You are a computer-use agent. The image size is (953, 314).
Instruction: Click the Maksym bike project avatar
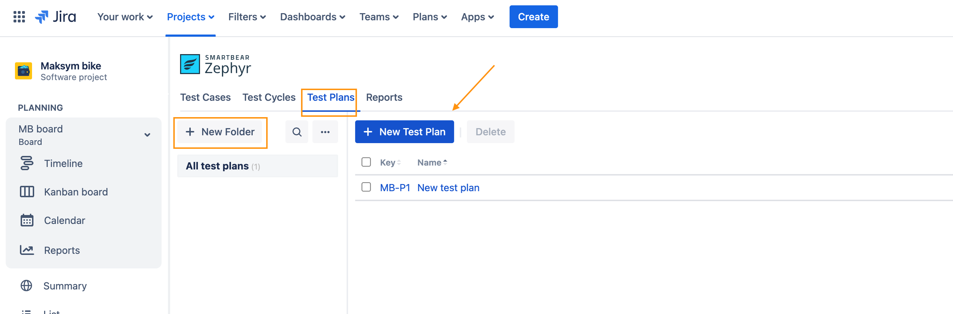tap(23, 70)
